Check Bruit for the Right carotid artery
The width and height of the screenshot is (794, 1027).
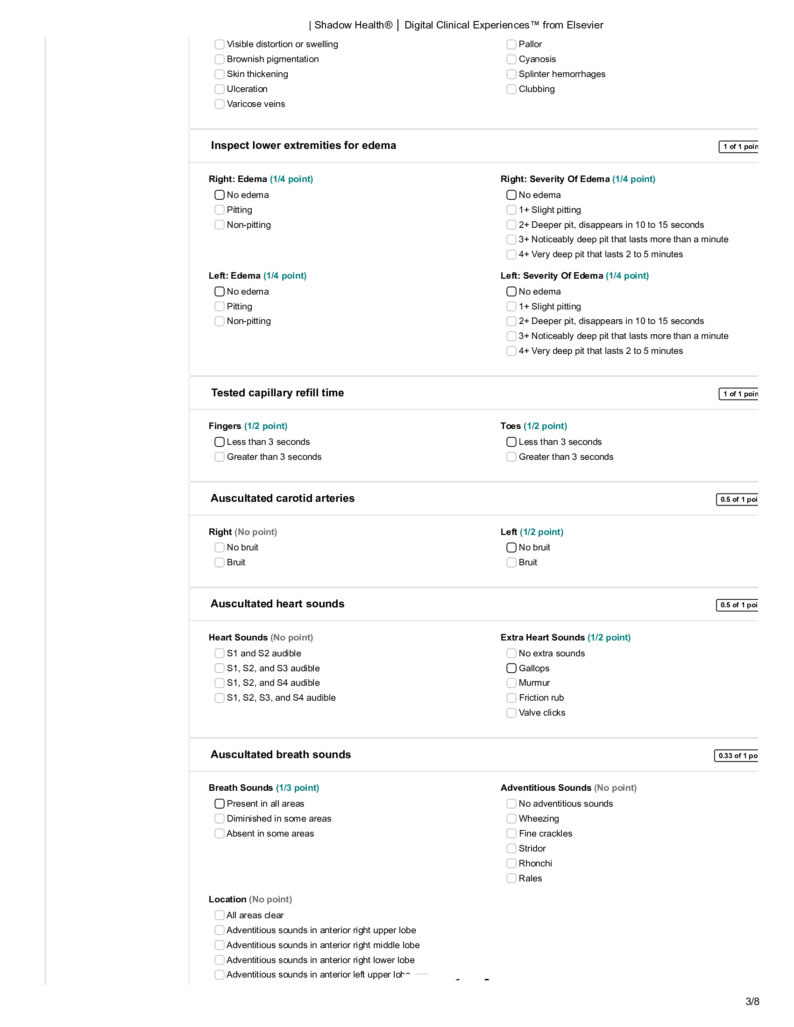pos(219,563)
